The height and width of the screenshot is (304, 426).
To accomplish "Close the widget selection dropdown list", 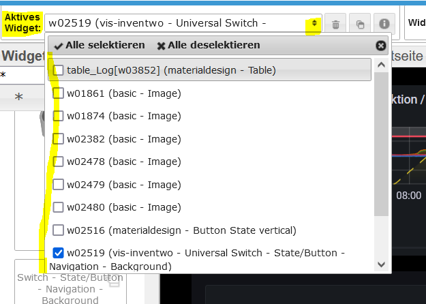I will click(381, 46).
